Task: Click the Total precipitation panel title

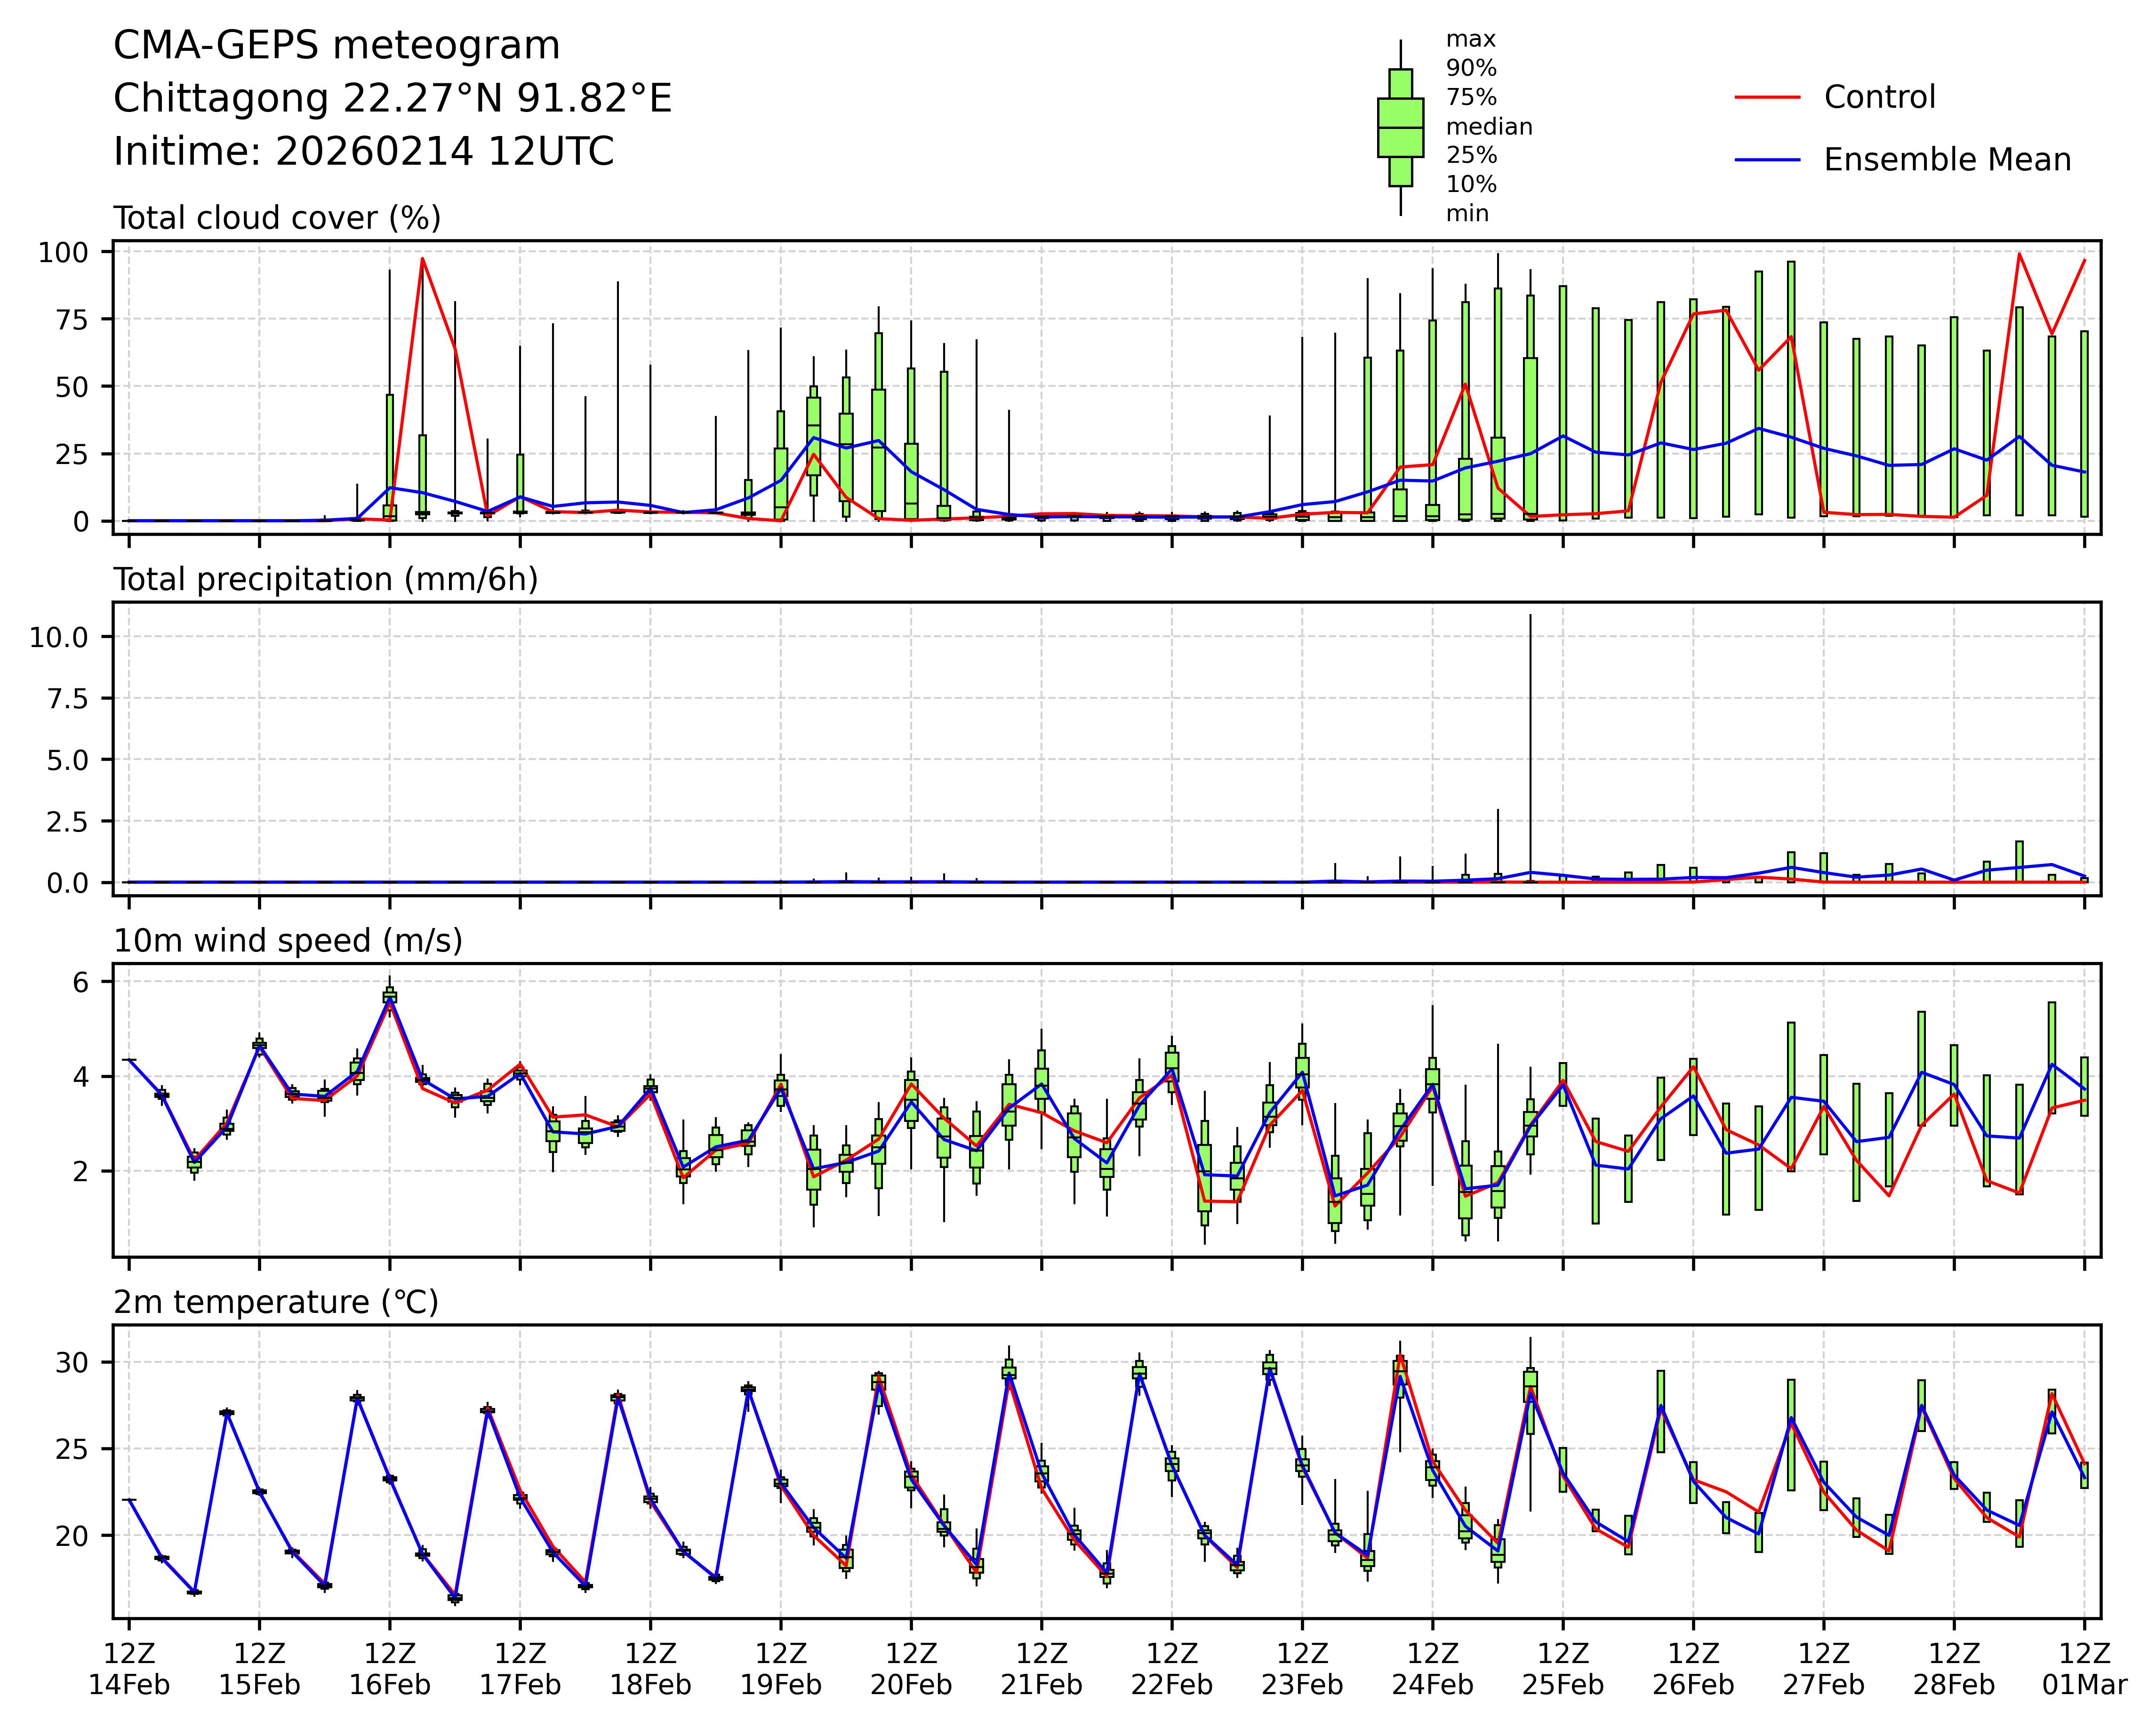Action: click(325, 580)
